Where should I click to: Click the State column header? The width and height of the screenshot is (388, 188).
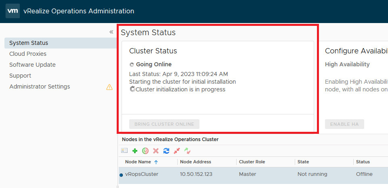click(x=303, y=162)
